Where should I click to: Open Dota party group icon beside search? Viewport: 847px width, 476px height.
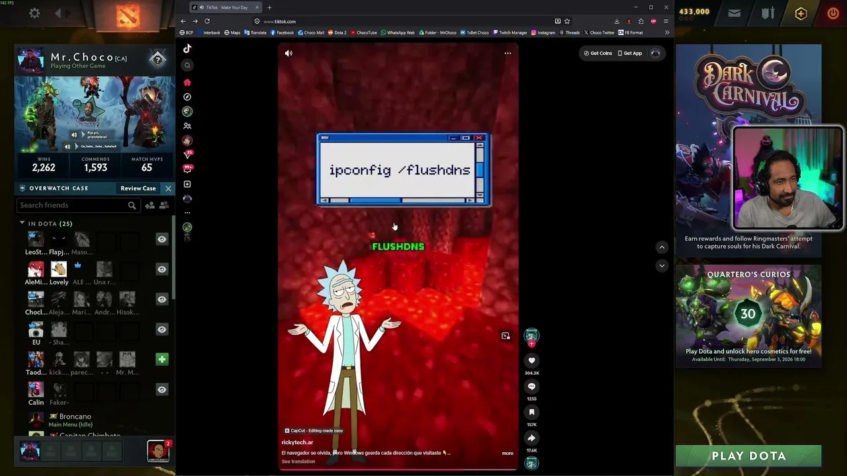(164, 206)
